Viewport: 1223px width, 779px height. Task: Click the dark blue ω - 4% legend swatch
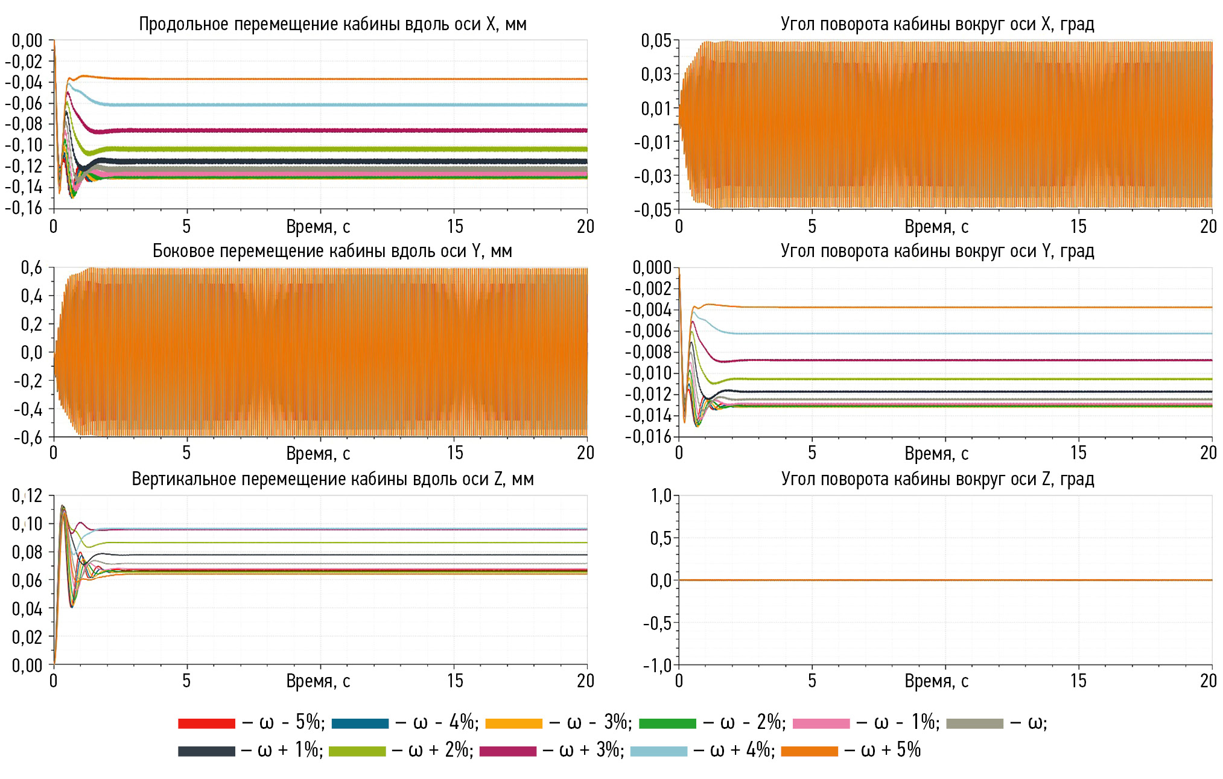point(360,723)
